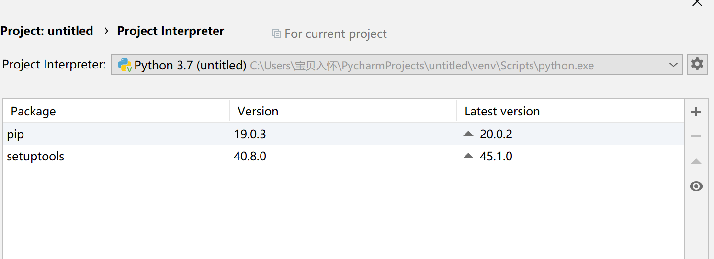
Task: Select the pip package row
Action: (343, 134)
